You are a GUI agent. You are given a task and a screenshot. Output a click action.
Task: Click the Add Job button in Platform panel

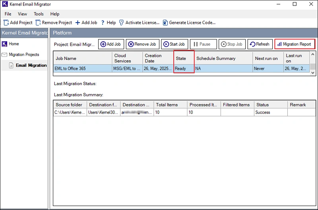(111, 44)
